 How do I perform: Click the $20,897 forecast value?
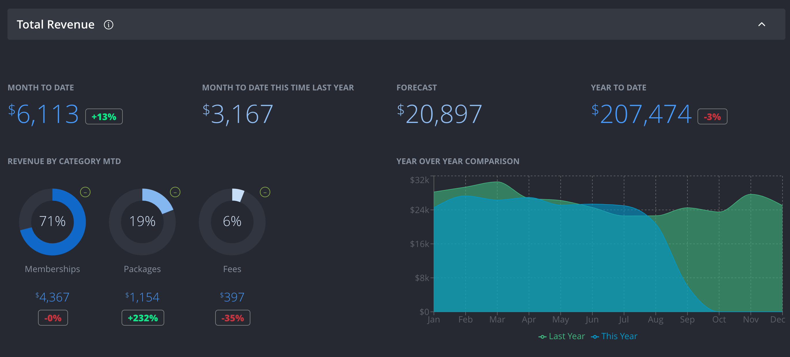pos(439,114)
